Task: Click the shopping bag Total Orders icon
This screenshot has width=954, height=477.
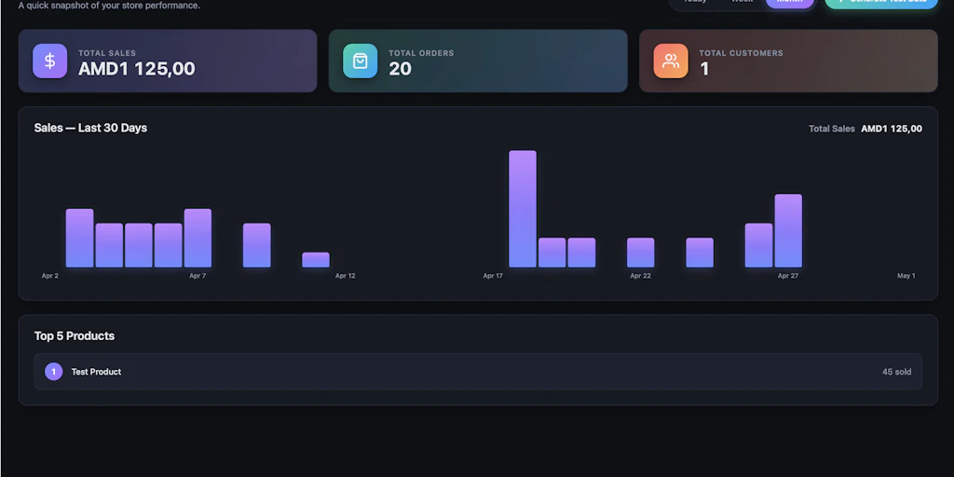Action: [x=361, y=61]
